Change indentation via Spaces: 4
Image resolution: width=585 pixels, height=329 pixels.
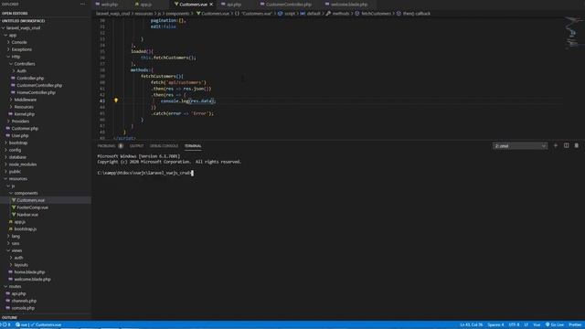[x=495, y=324]
